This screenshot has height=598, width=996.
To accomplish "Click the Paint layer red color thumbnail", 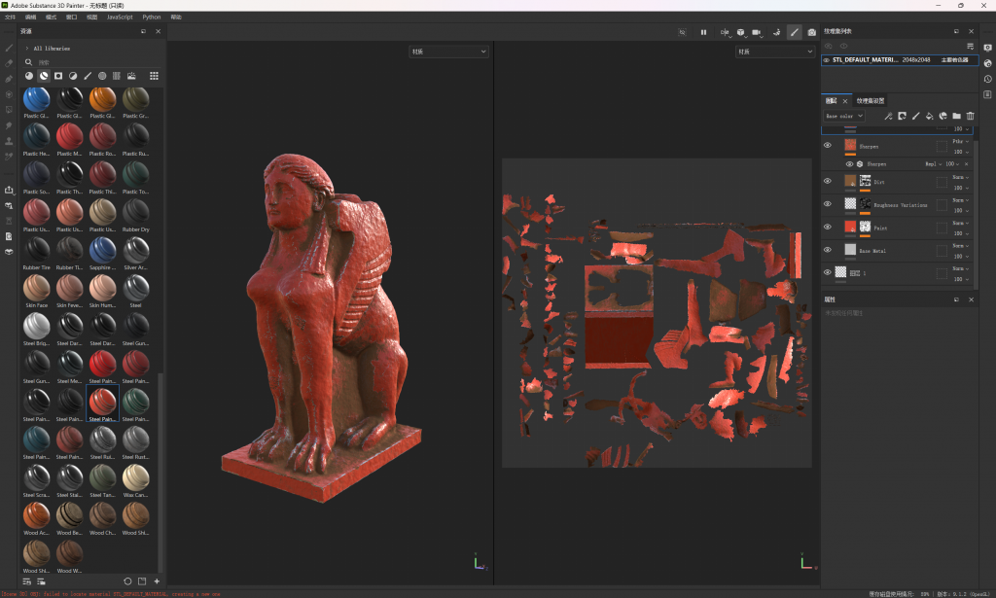I will 850,227.
